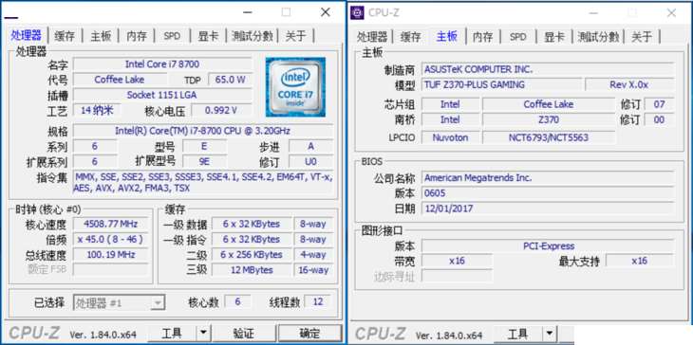Maximize the left CPU-Z window
The width and height of the screenshot is (693, 345).
pyautogui.click(x=287, y=12)
